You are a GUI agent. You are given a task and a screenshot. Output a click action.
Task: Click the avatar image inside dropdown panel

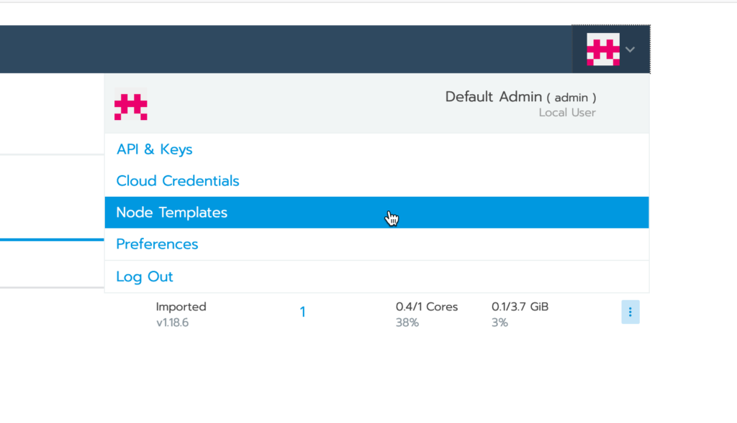pyautogui.click(x=131, y=104)
